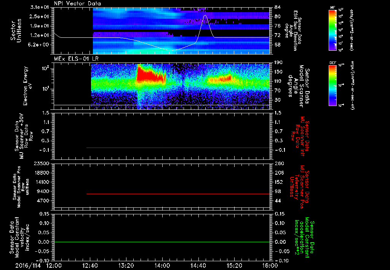Click the red 'MU Scanner Pos Telemetry' label
Image resolution: width=390 pixels, height=270 pixels.
click(299, 187)
